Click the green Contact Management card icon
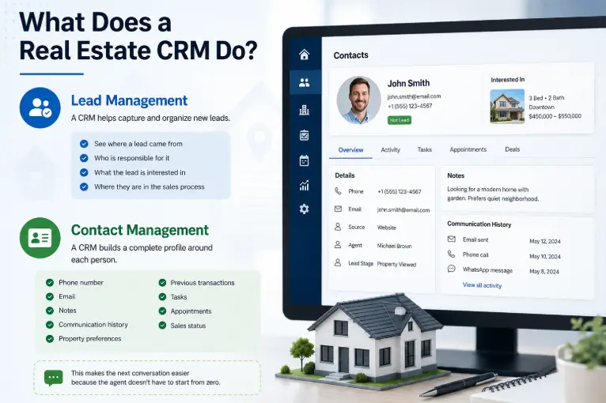 pos(40,238)
